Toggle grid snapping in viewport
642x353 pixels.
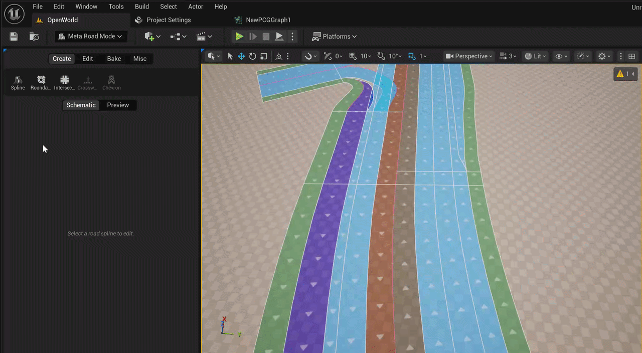pos(353,56)
